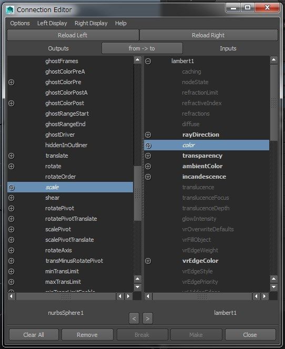Expand the rotate output attribute
Screen dimensions: 285x349
pyautogui.click(x=12, y=166)
